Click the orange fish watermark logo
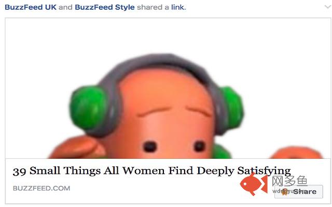This screenshot has width=332, height=207. pyautogui.click(x=254, y=184)
